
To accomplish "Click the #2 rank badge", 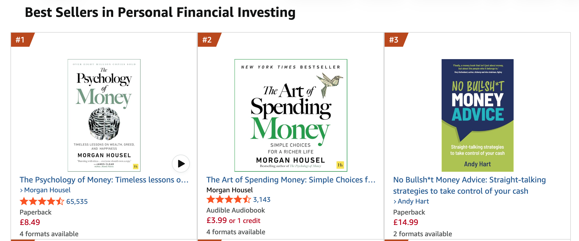I will (207, 40).
